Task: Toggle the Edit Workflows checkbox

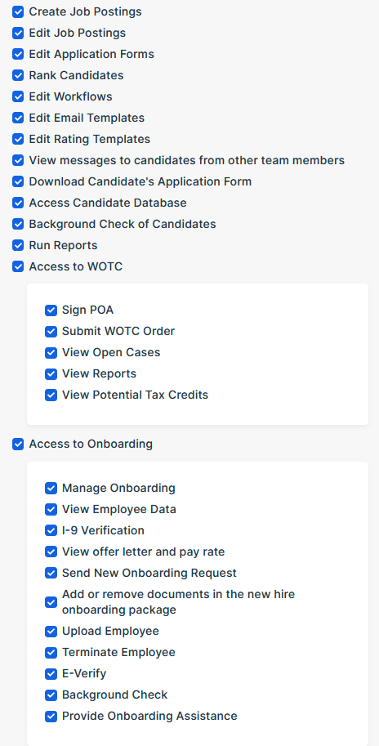Action: (x=18, y=96)
